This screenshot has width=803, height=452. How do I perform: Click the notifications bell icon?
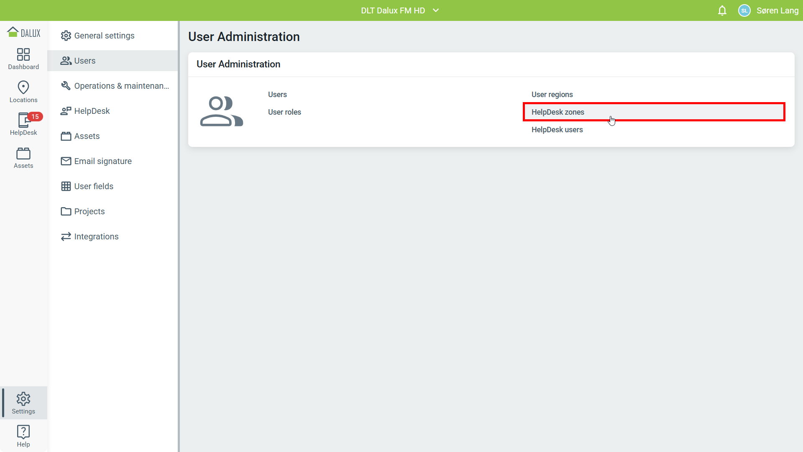(x=722, y=10)
